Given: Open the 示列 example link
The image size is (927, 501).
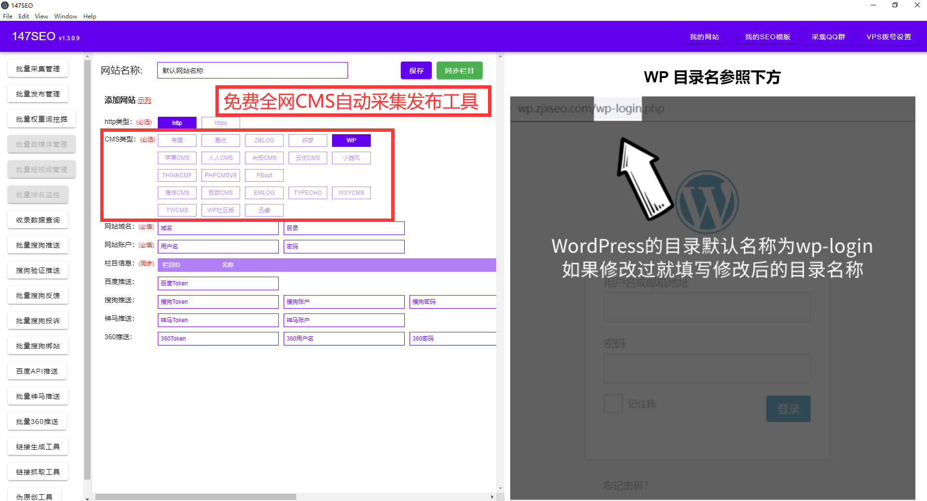Looking at the screenshot, I should click(145, 100).
